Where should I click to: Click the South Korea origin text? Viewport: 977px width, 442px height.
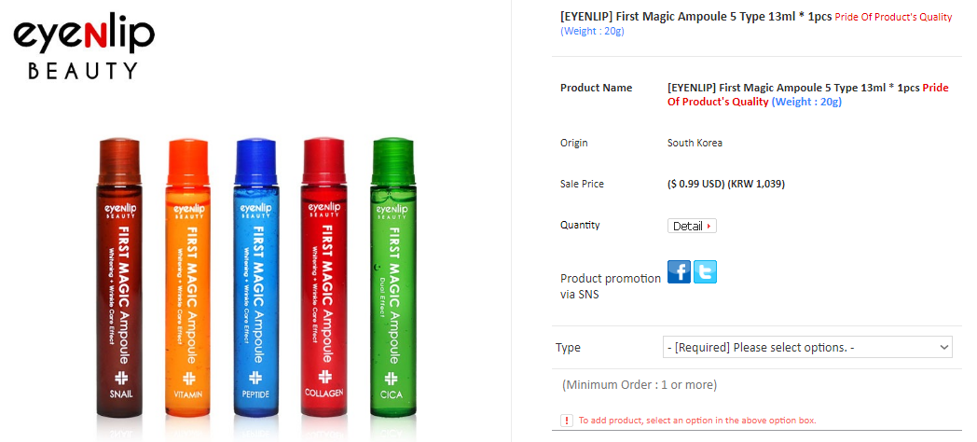pos(695,143)
